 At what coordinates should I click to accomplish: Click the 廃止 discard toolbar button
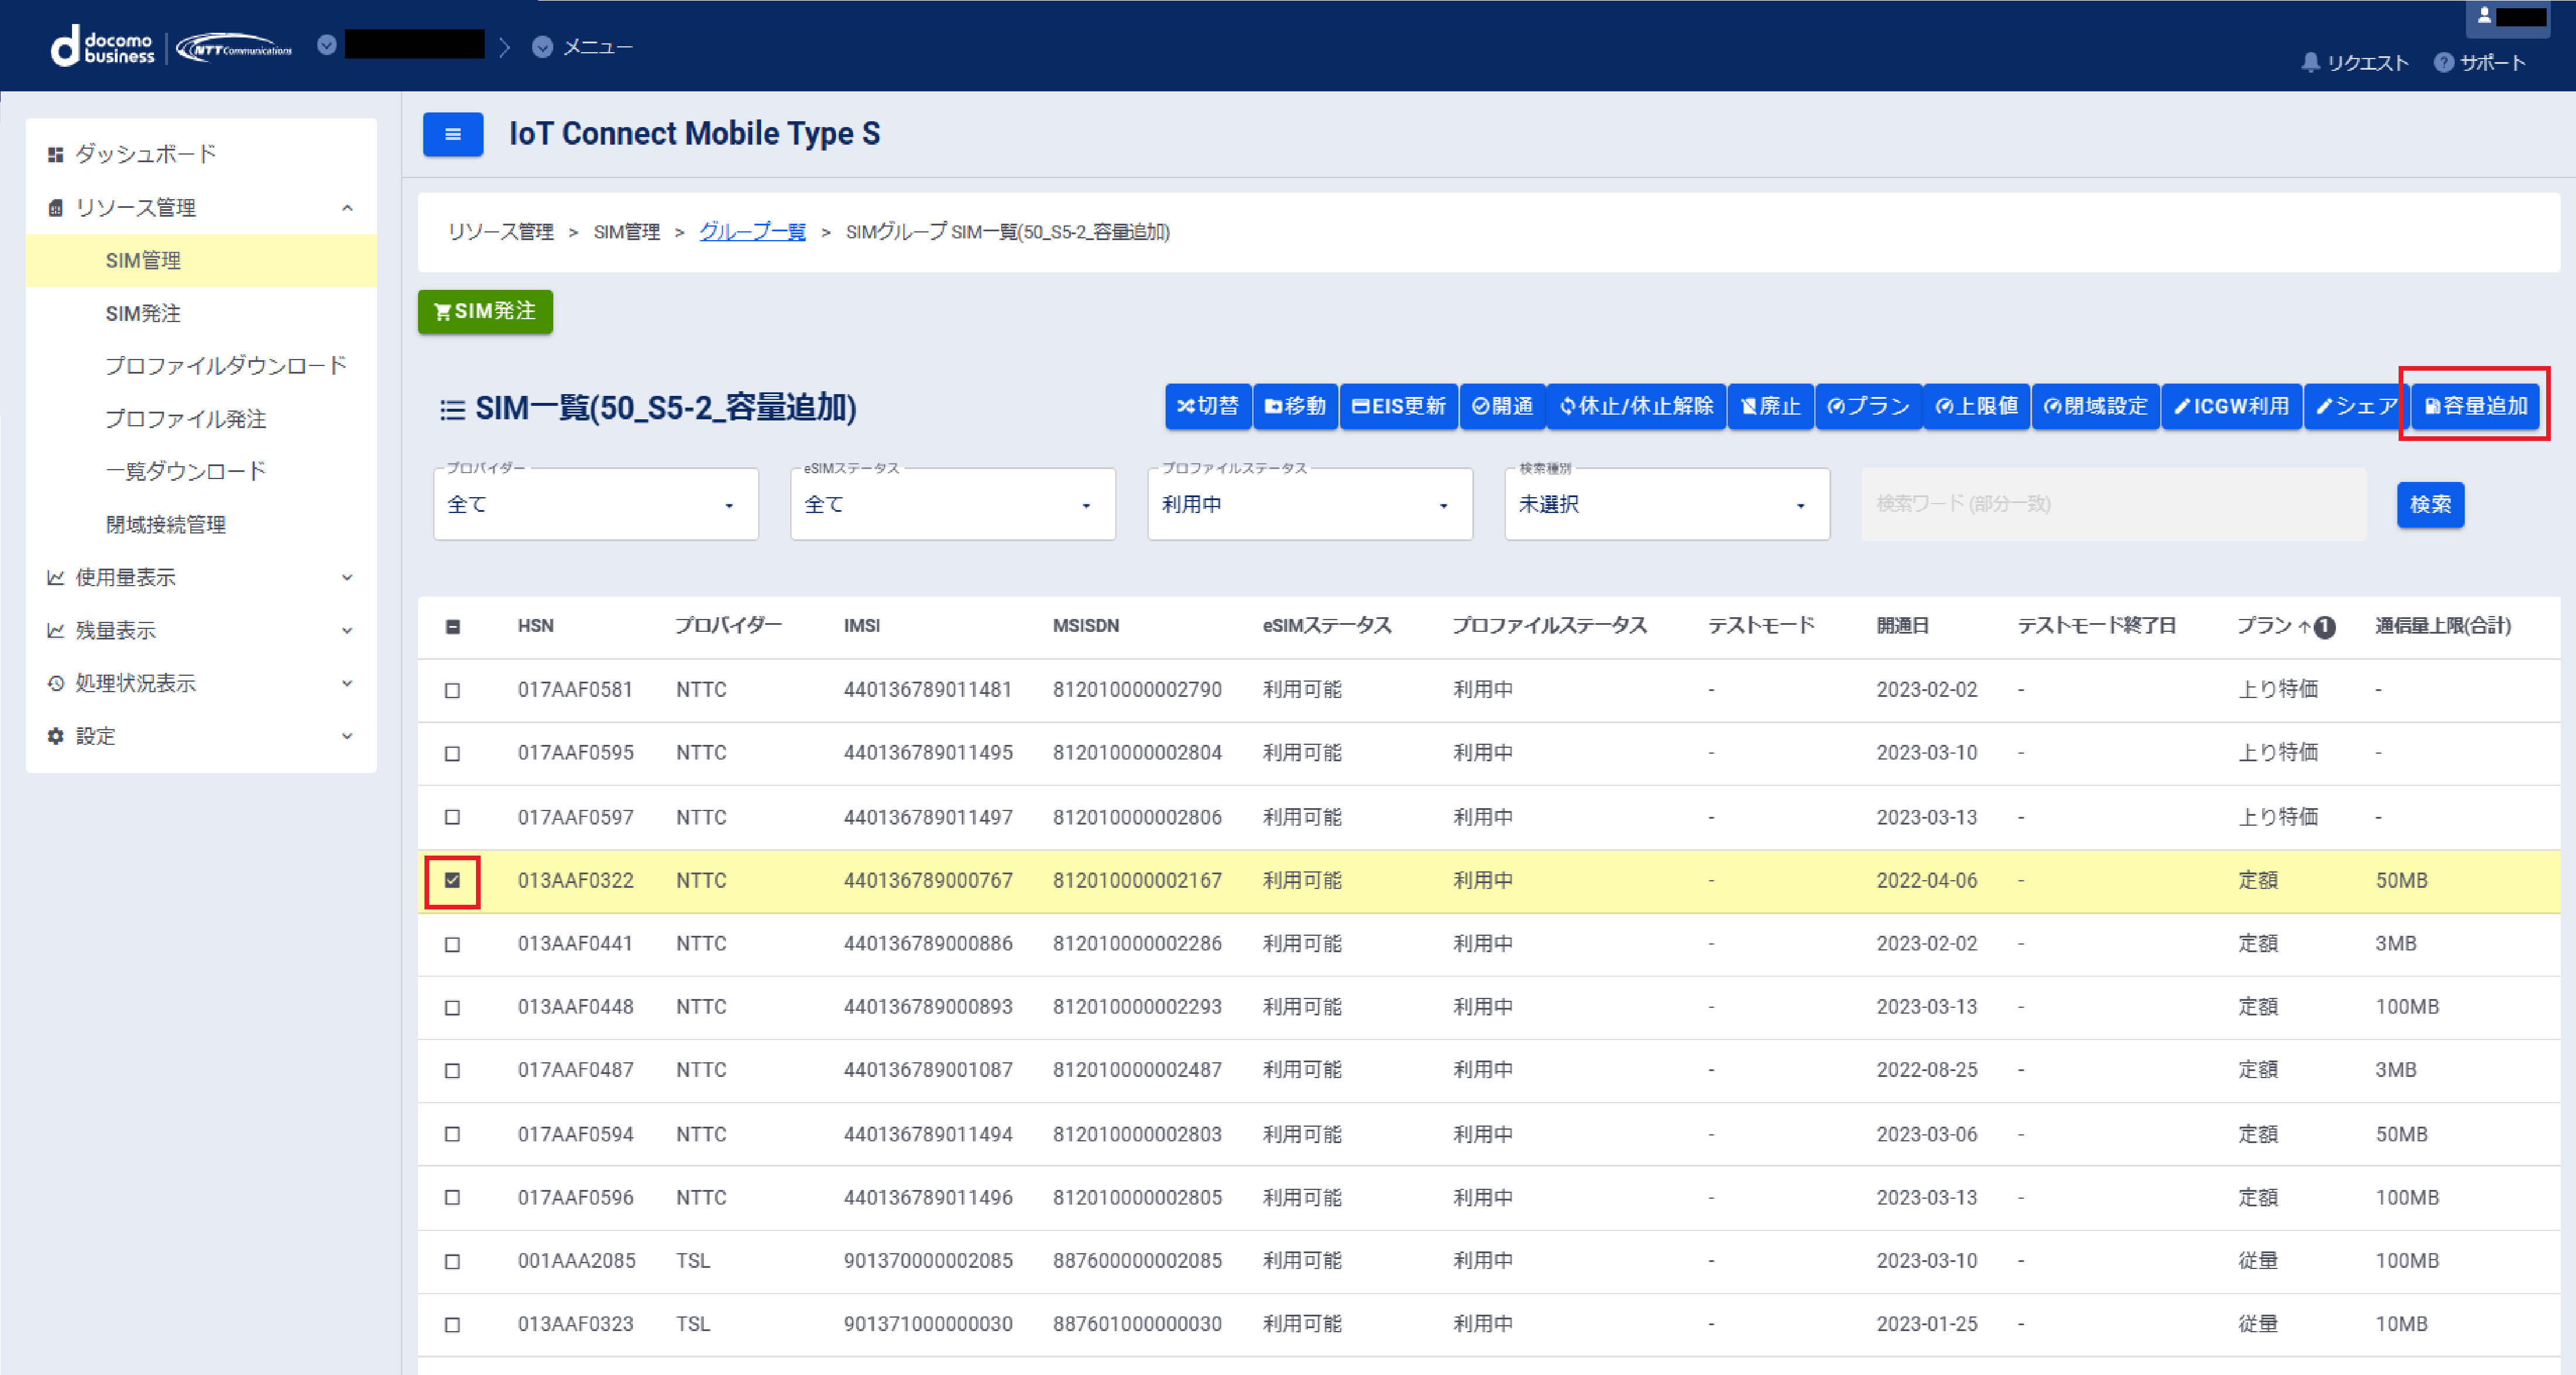click(x=1770, y=406)
